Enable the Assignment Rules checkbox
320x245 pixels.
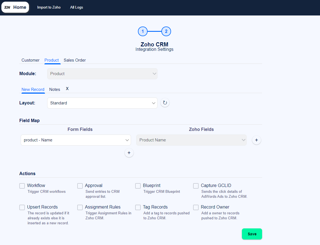[x=80, y=207]
